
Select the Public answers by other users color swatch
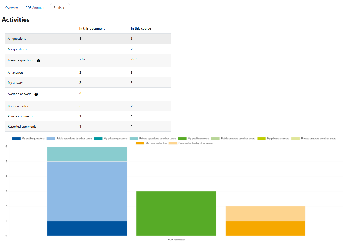(x=215, y=139)
